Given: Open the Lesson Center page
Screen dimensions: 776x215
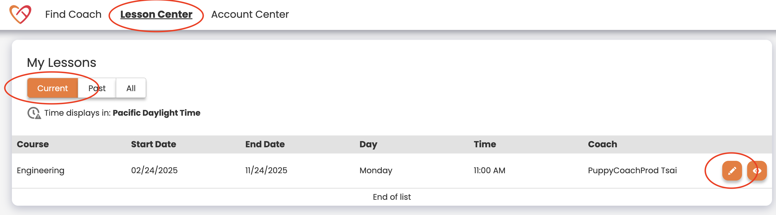Looking at the screenshot, I should (156, 14).
